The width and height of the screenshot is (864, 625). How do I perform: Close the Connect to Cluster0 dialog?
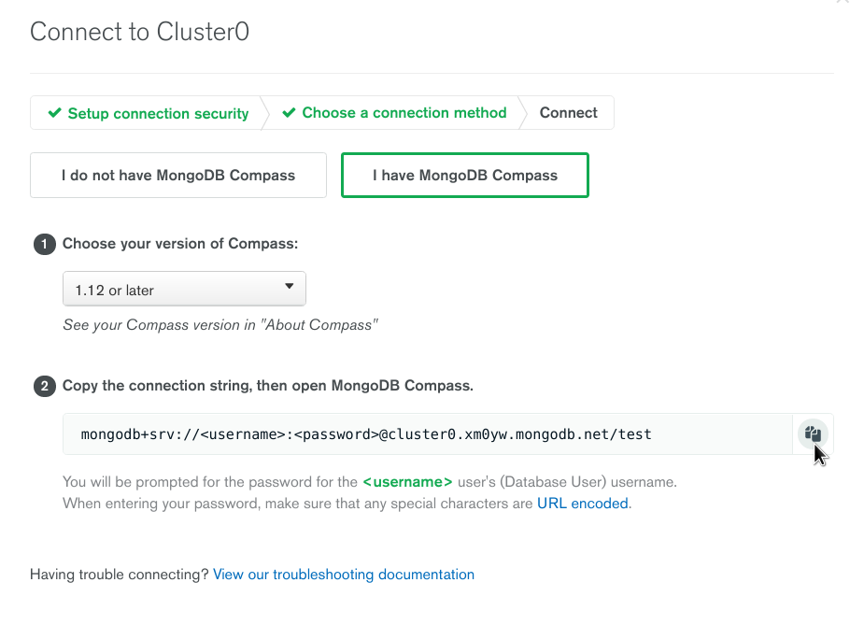click(x=843, y=3)
